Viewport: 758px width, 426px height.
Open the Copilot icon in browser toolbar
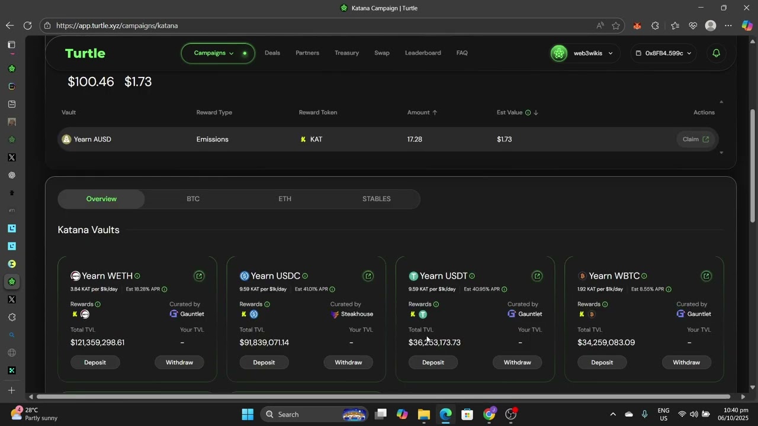pos(747,25)
